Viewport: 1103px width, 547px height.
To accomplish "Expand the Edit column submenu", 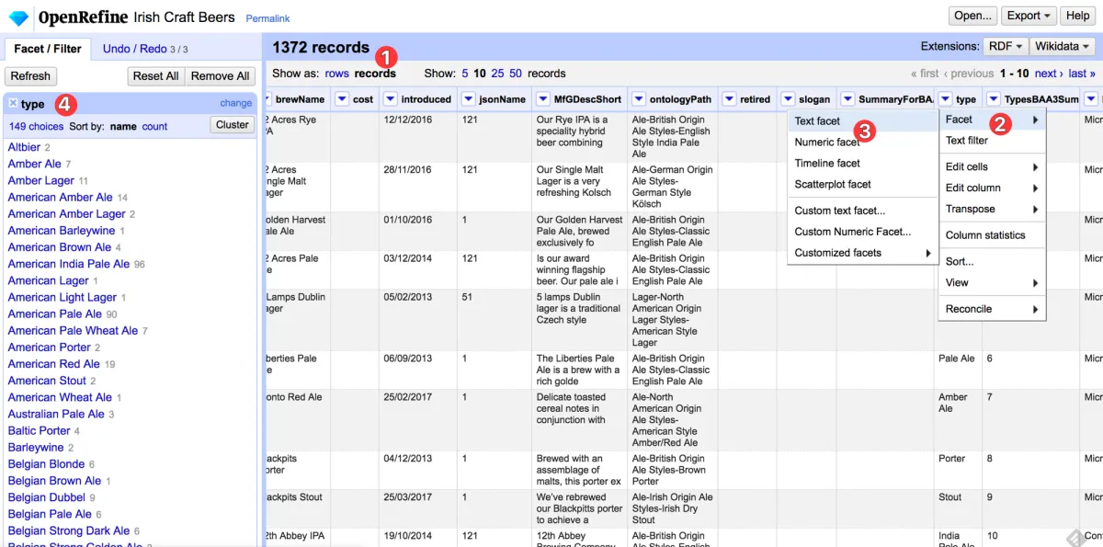I will pos(992,188).
